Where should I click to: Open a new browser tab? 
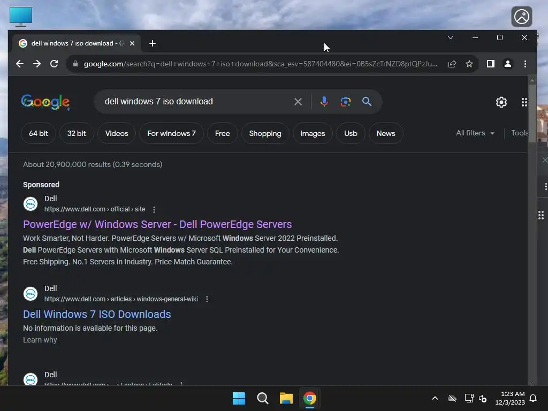[153, 43]
